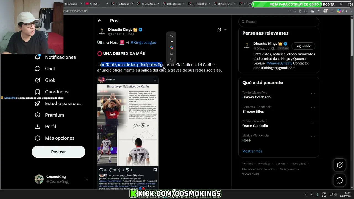Open options for the Óscar Custodio trend
The image size is (354, 199).
pos(313,122)
